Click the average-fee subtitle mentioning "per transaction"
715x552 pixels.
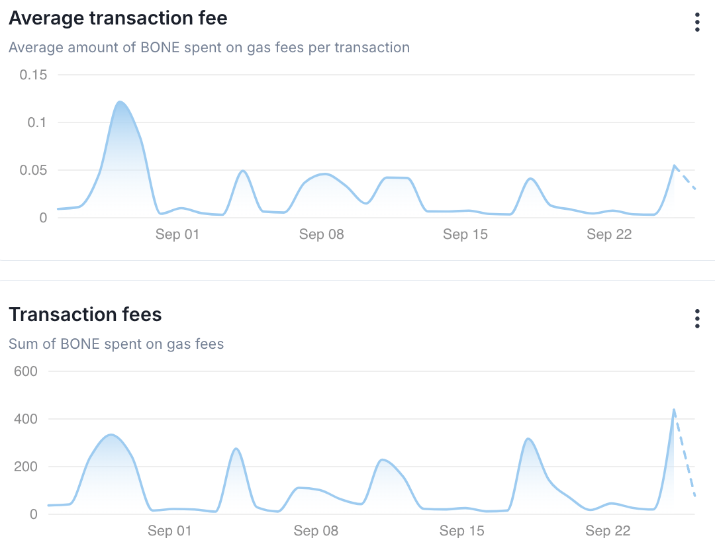coord(209,48)
